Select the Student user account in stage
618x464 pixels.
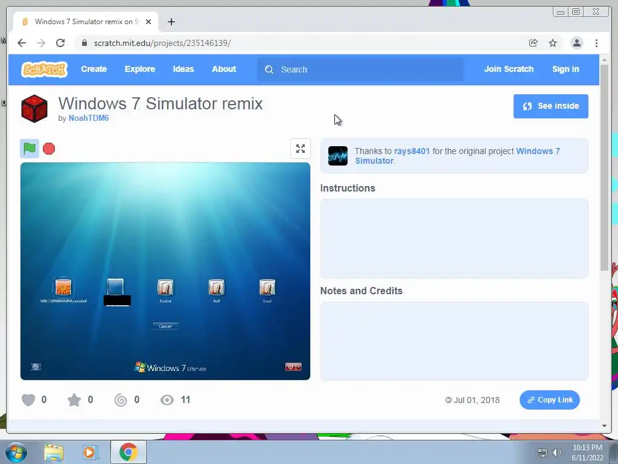point(165,288)
